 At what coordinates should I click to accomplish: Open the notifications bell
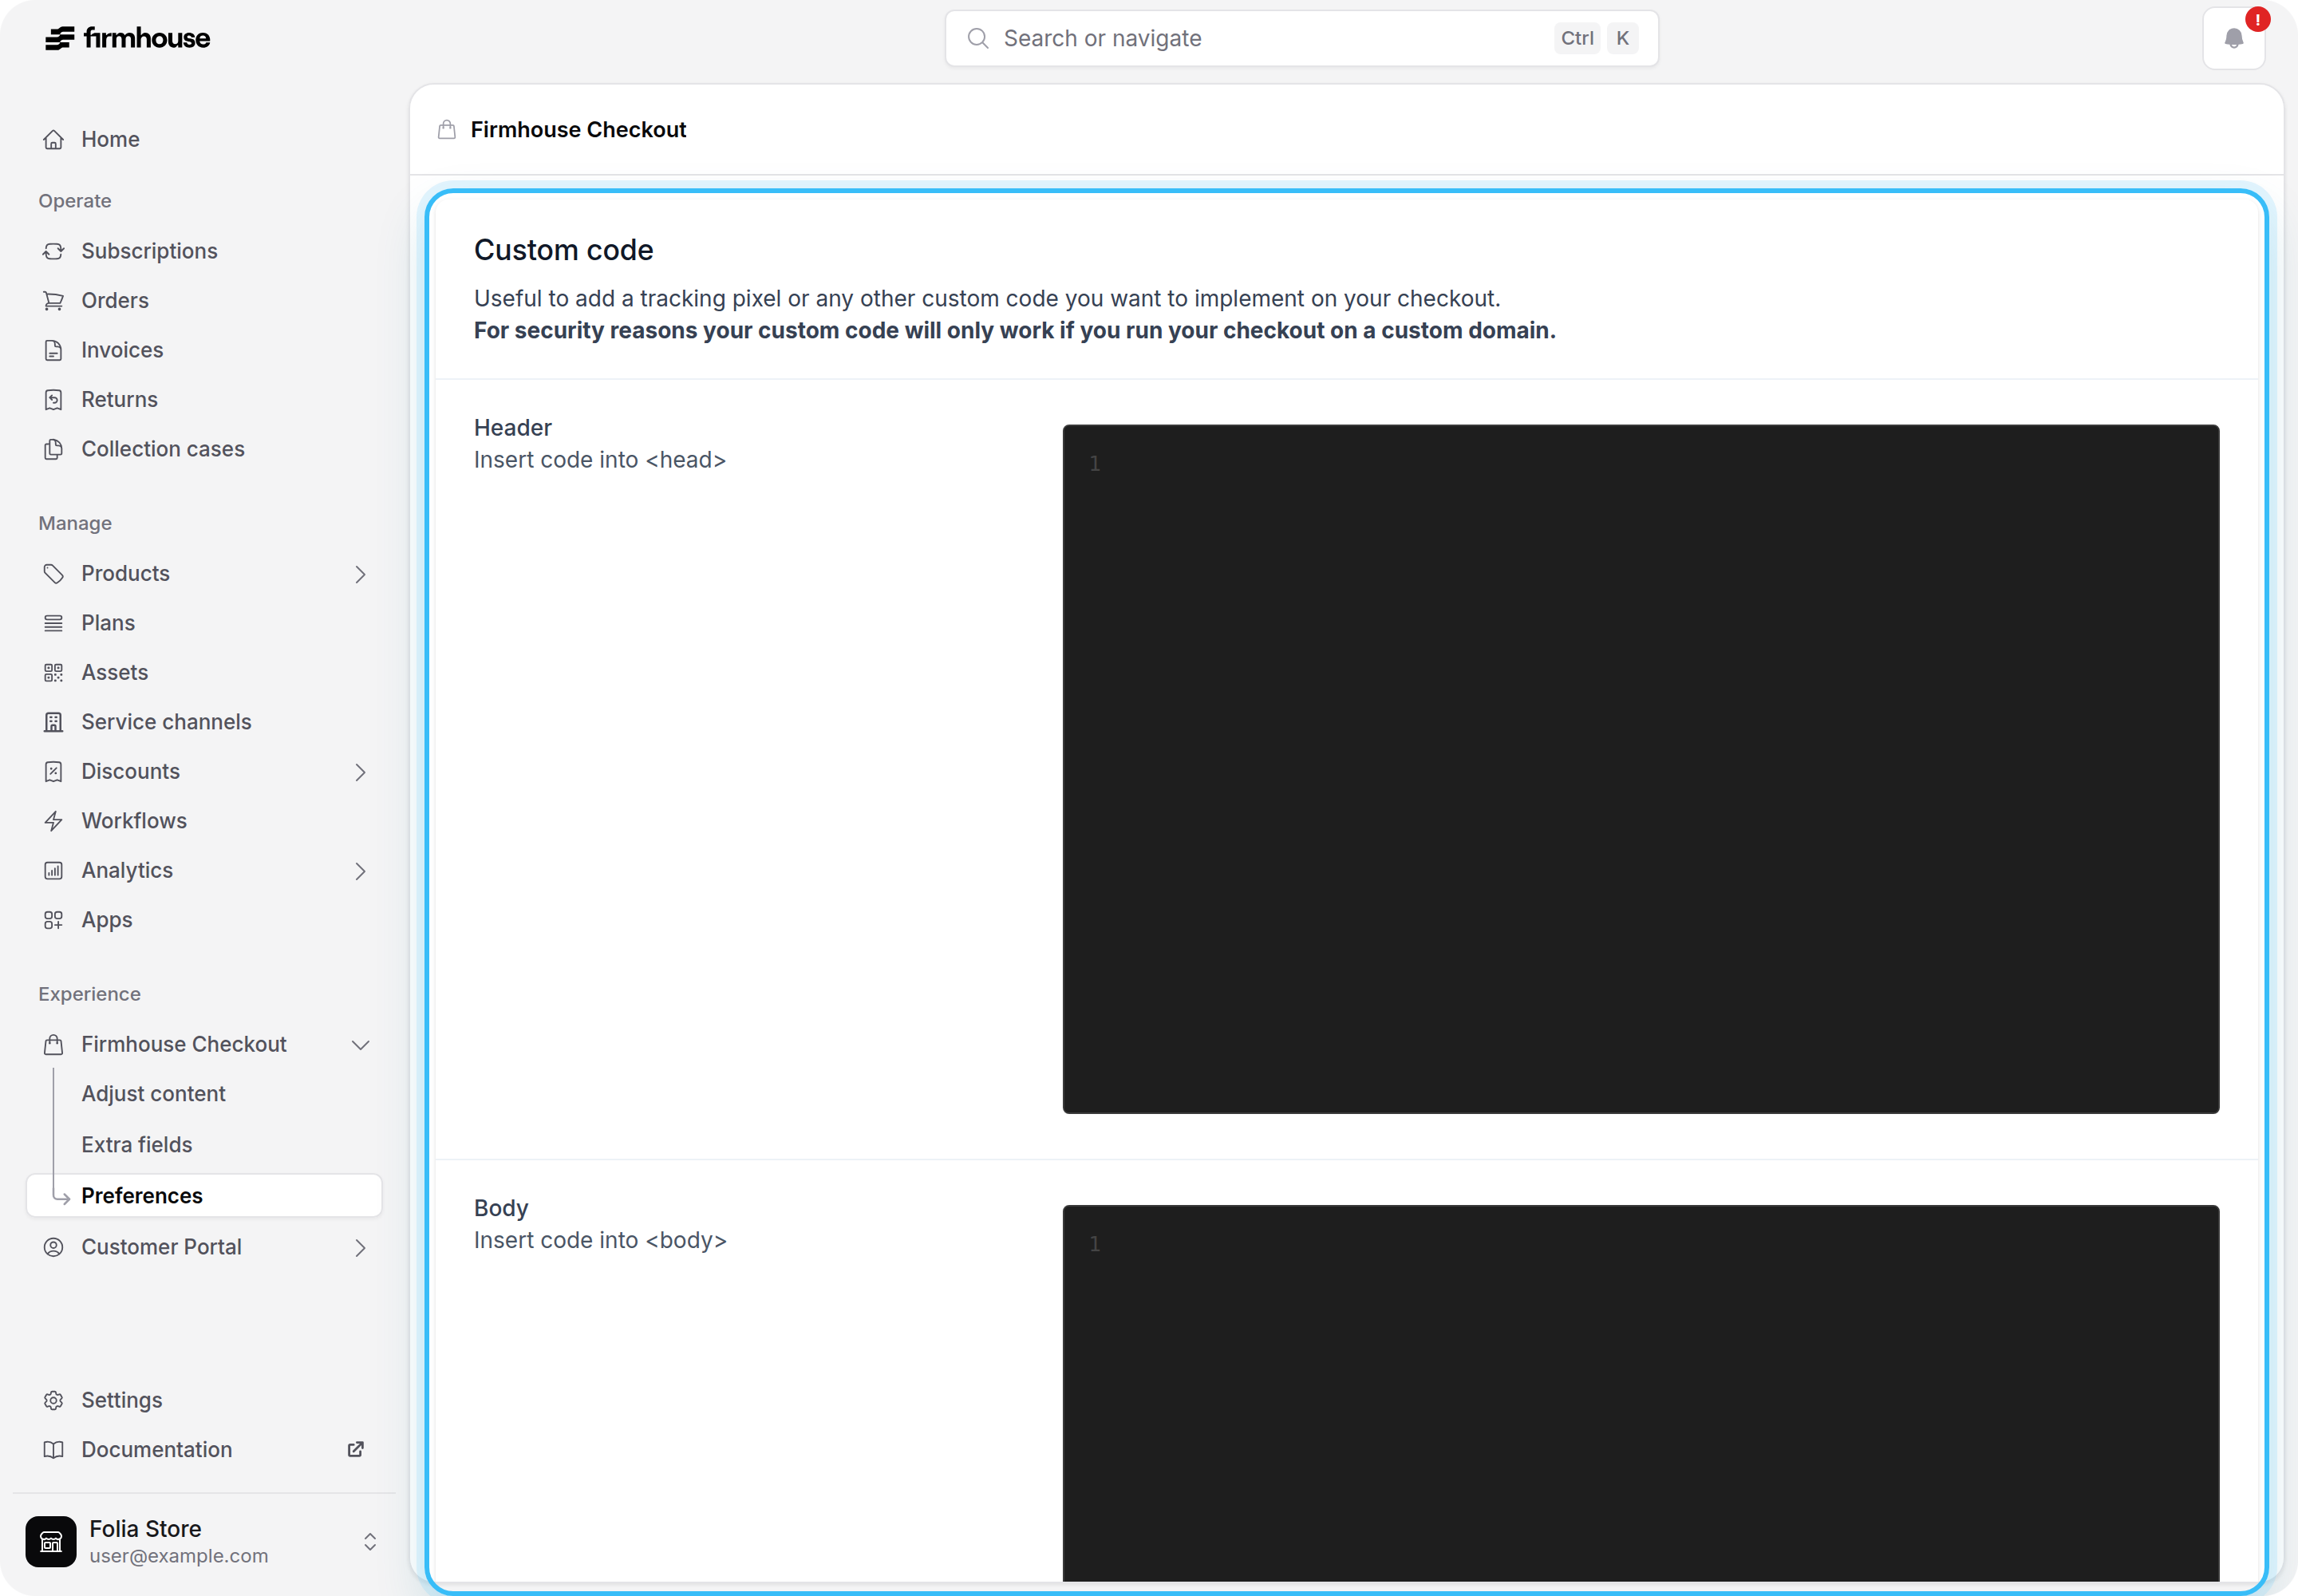pyautogui.click(x=2233, y=39)
